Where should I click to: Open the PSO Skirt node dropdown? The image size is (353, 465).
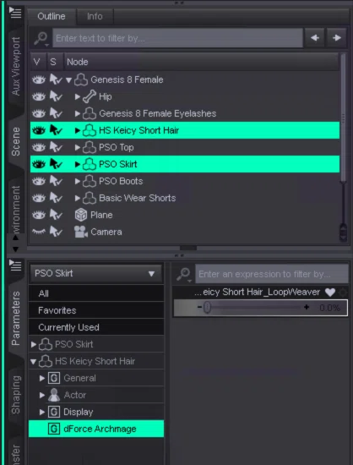[96, 273]
